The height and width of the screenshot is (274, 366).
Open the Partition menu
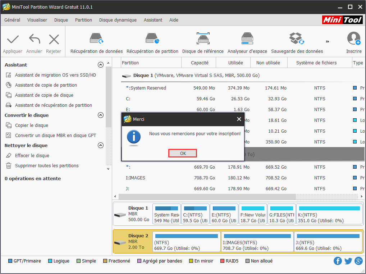click(83, 20)
